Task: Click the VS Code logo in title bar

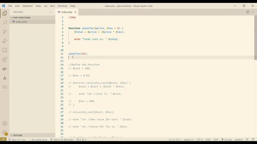Action: click(x=4, y=6)
